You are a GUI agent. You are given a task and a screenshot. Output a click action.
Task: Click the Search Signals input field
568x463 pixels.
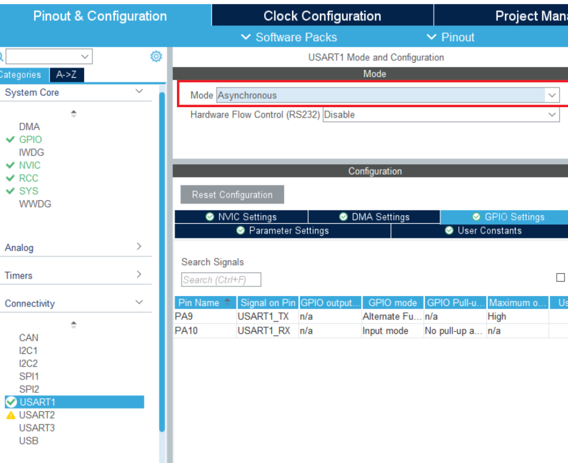point(221,280)
